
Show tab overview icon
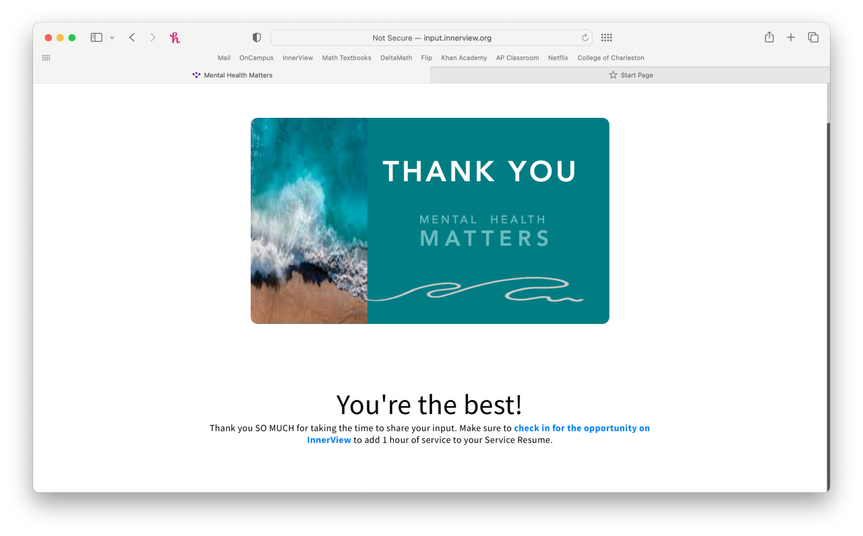[813, 38]
